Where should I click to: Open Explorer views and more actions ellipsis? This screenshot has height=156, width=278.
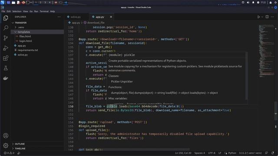coord(59,17)
